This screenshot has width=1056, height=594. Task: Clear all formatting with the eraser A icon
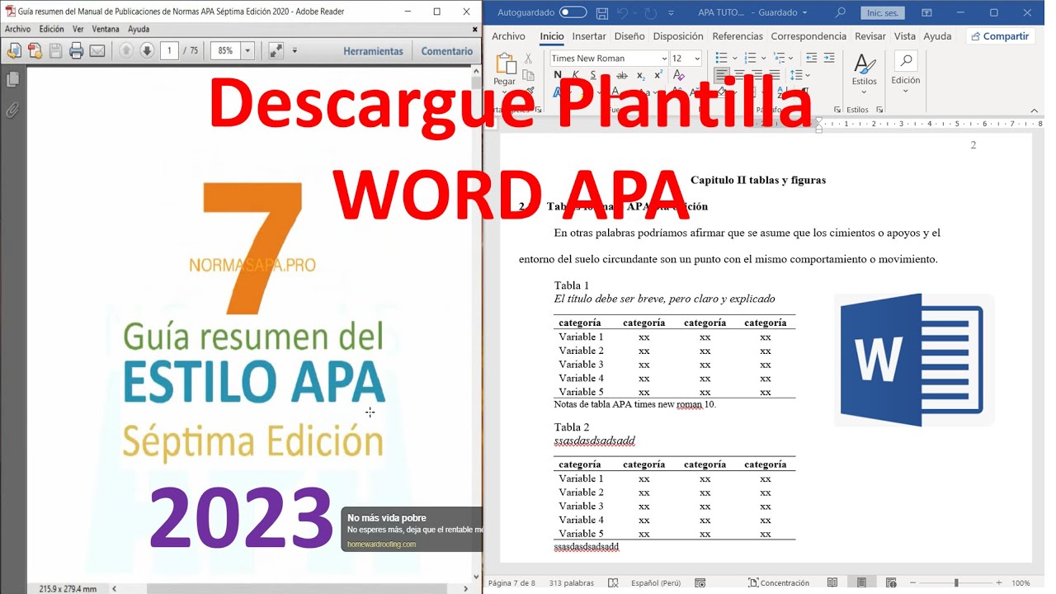(x=679, y=75)
